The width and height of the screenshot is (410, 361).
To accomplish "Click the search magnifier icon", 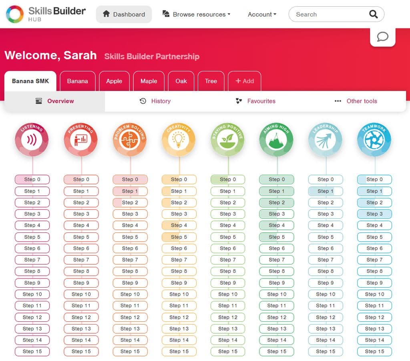I will tap(373, 14).
